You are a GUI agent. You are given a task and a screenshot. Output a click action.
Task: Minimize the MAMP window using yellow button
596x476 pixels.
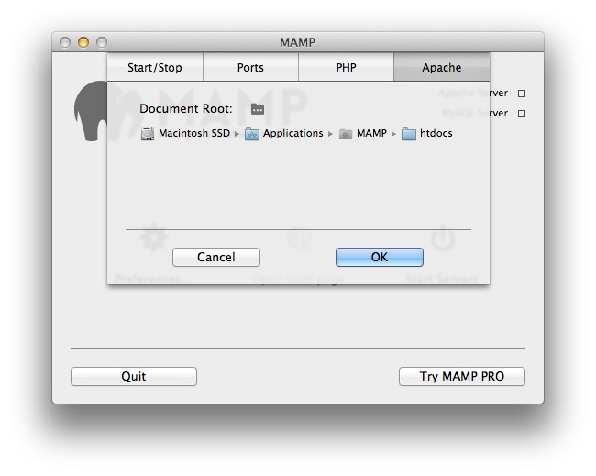point(83,42)
